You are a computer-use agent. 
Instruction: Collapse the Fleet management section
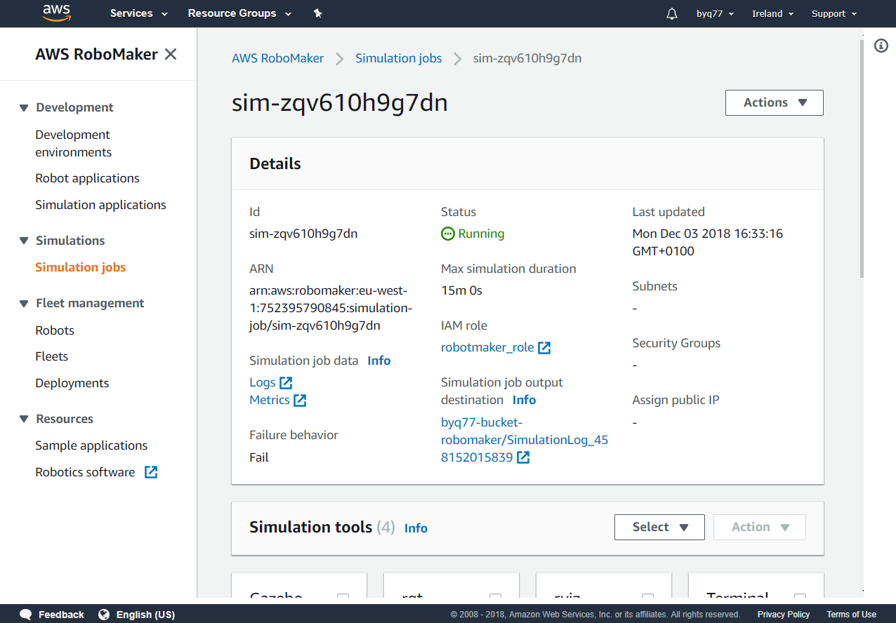pyautogui.click(x=24, y=304)
